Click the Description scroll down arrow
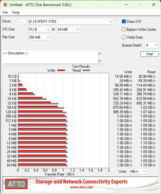161x194 pixels. [100, 61]
